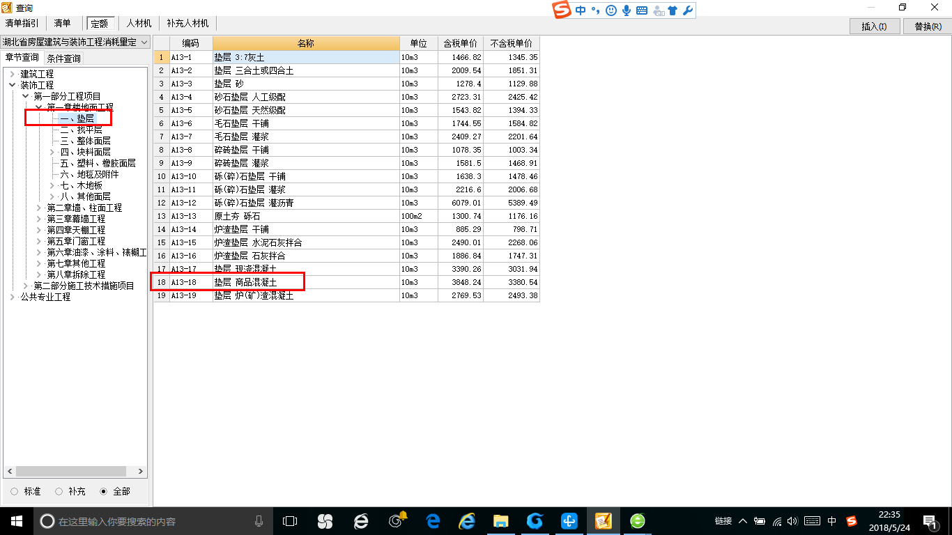Open the volume control in tray
Viewport: 952px width, 535px height.
pos(792,521)
